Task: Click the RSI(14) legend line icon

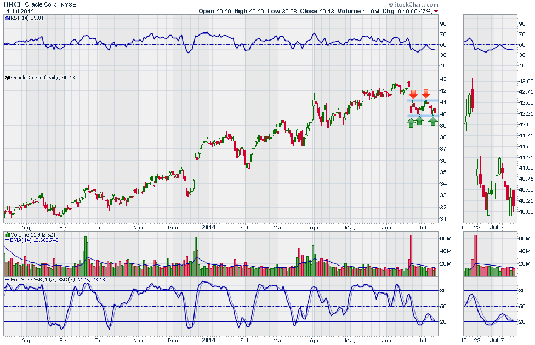Action: pyautogui.click(x=7, y=18)
